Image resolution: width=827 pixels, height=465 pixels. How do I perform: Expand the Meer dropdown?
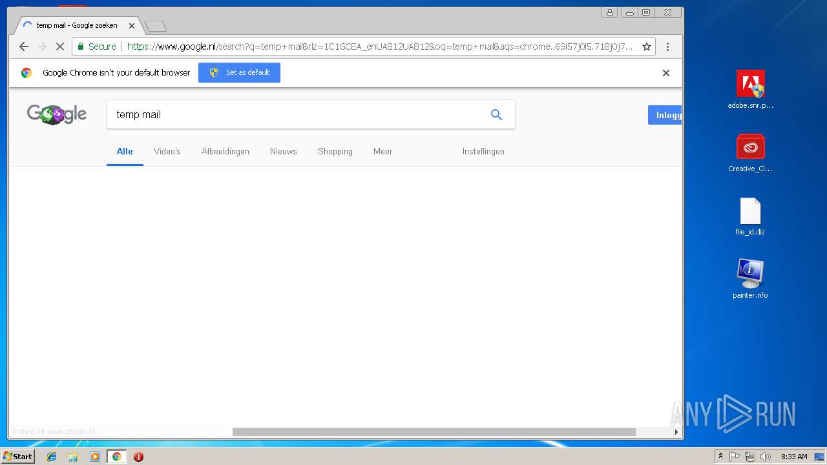[x=383, y=151]
